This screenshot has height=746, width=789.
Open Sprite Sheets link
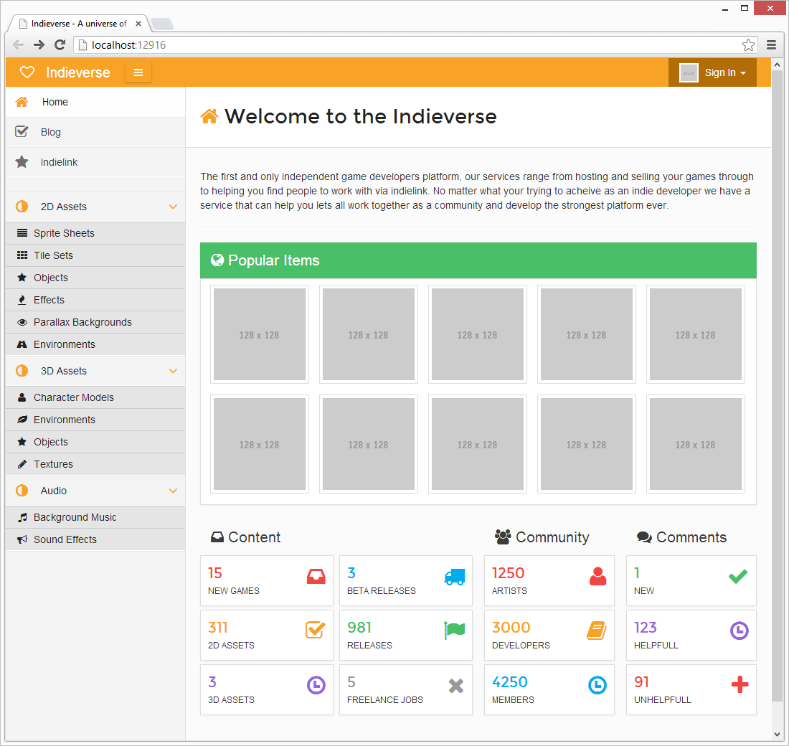95,233
